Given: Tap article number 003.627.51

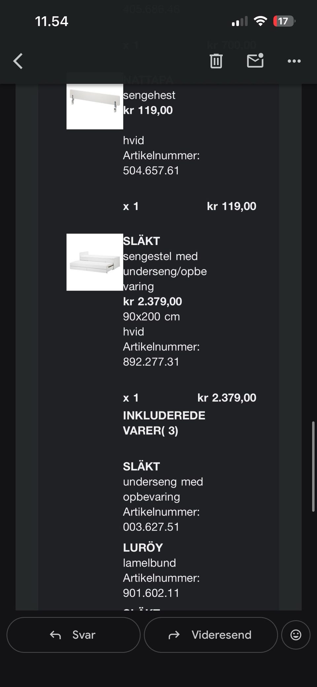Looking at the screenshot, I should (x=151, y=527).
